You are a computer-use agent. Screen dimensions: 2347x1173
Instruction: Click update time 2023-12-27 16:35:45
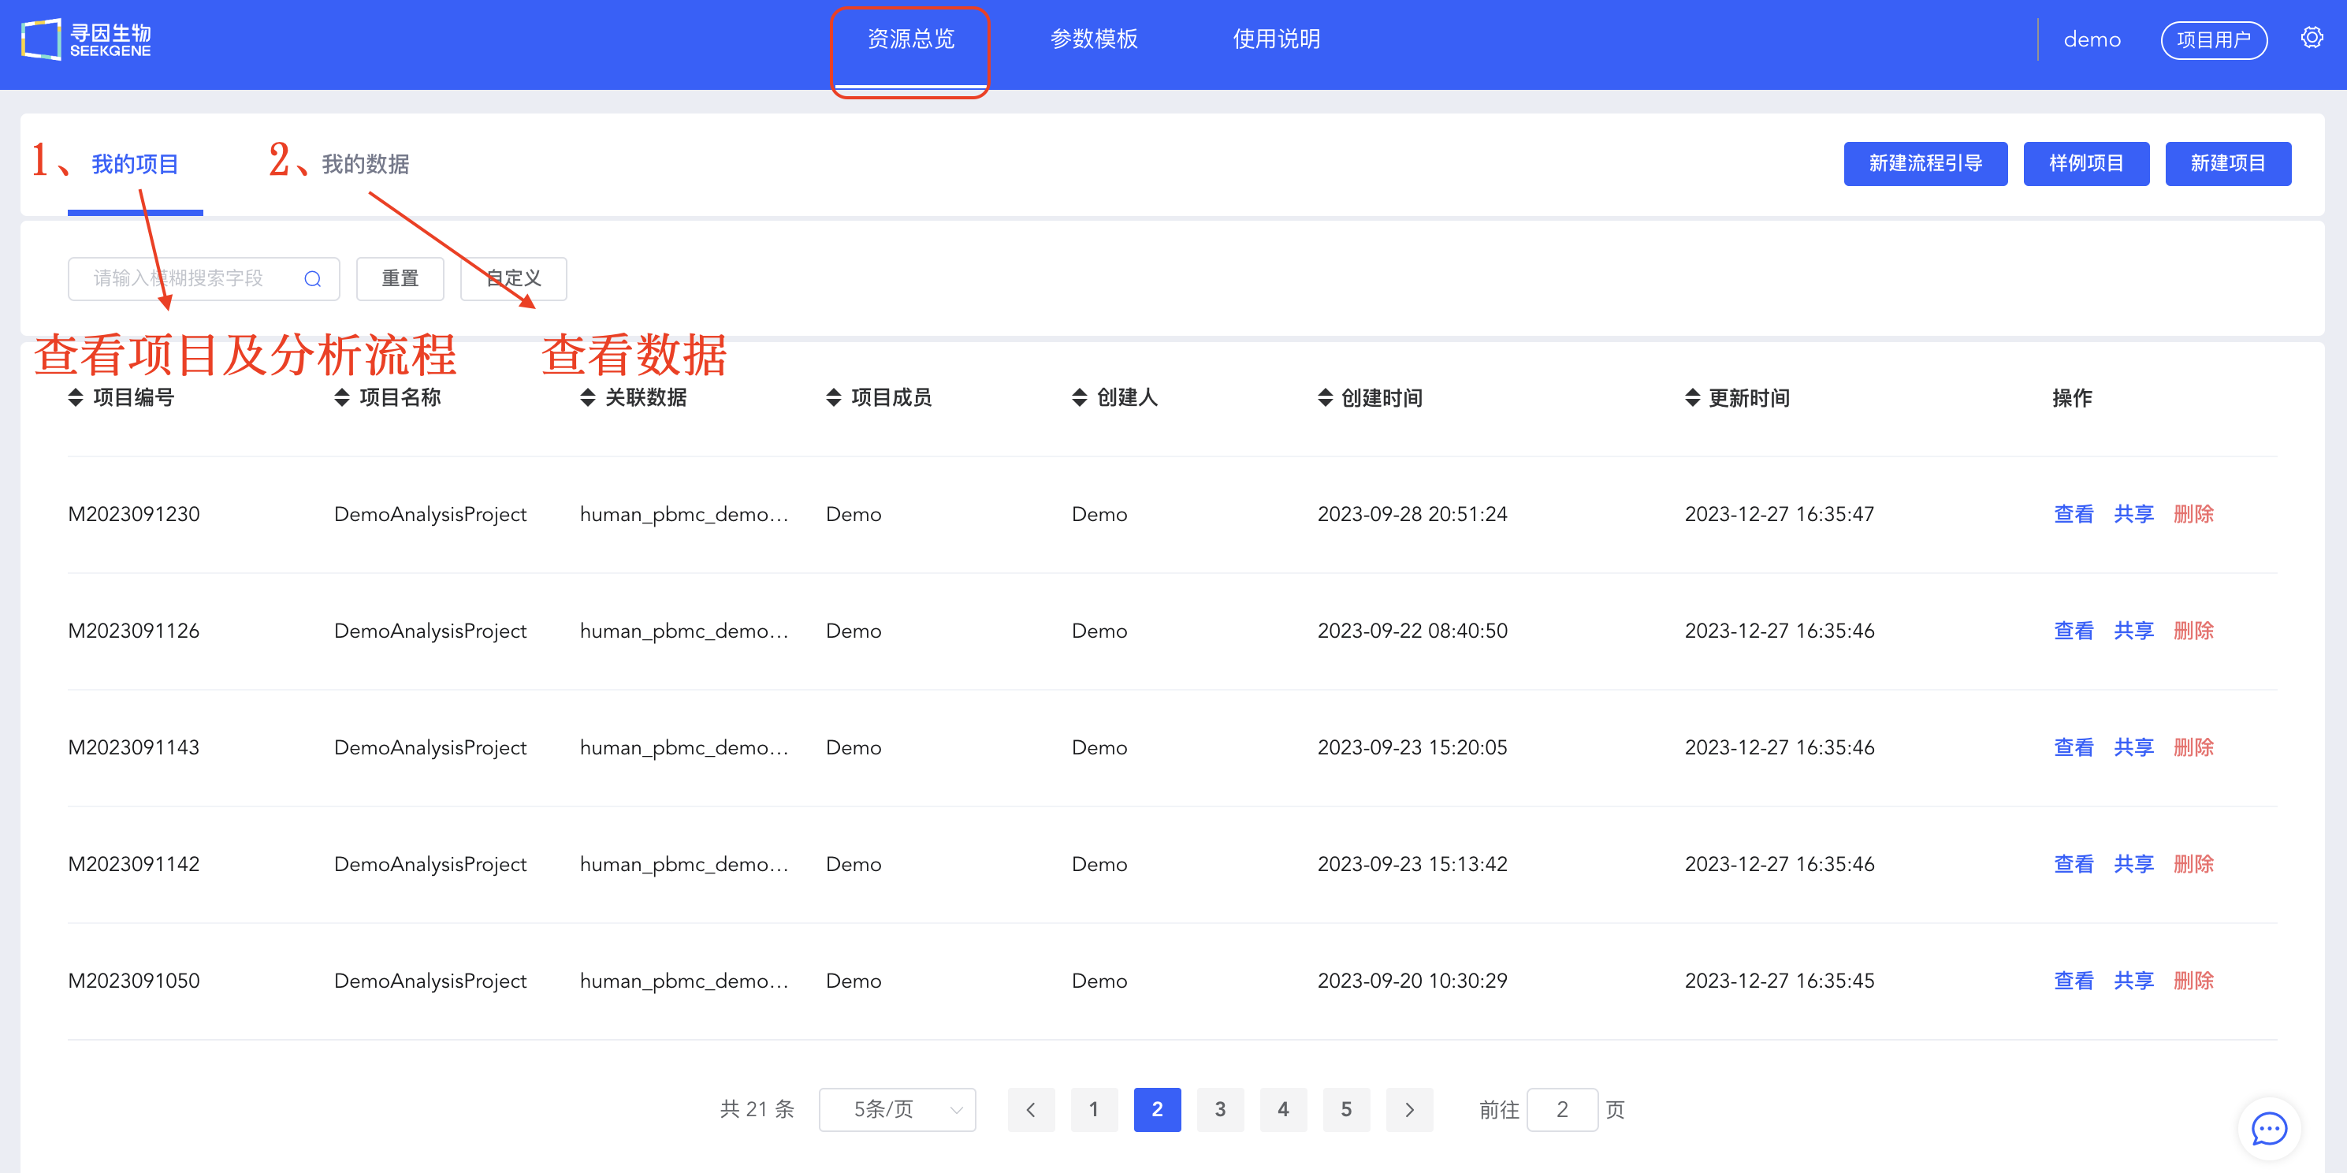1780,981
